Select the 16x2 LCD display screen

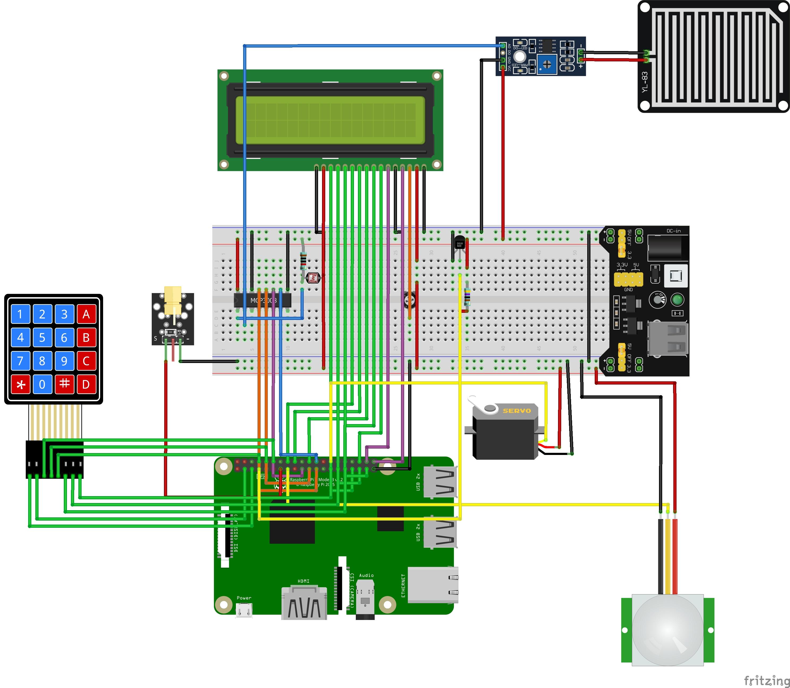pos(330,120)
